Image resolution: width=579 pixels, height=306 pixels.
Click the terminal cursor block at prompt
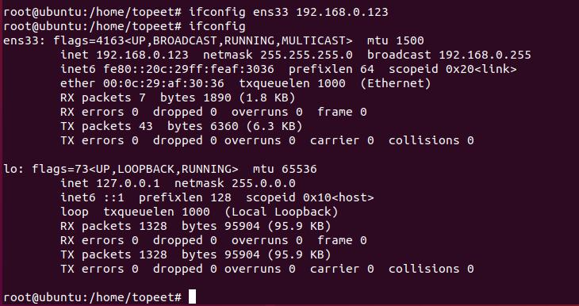pyautogui.click(x=192, y=296)
